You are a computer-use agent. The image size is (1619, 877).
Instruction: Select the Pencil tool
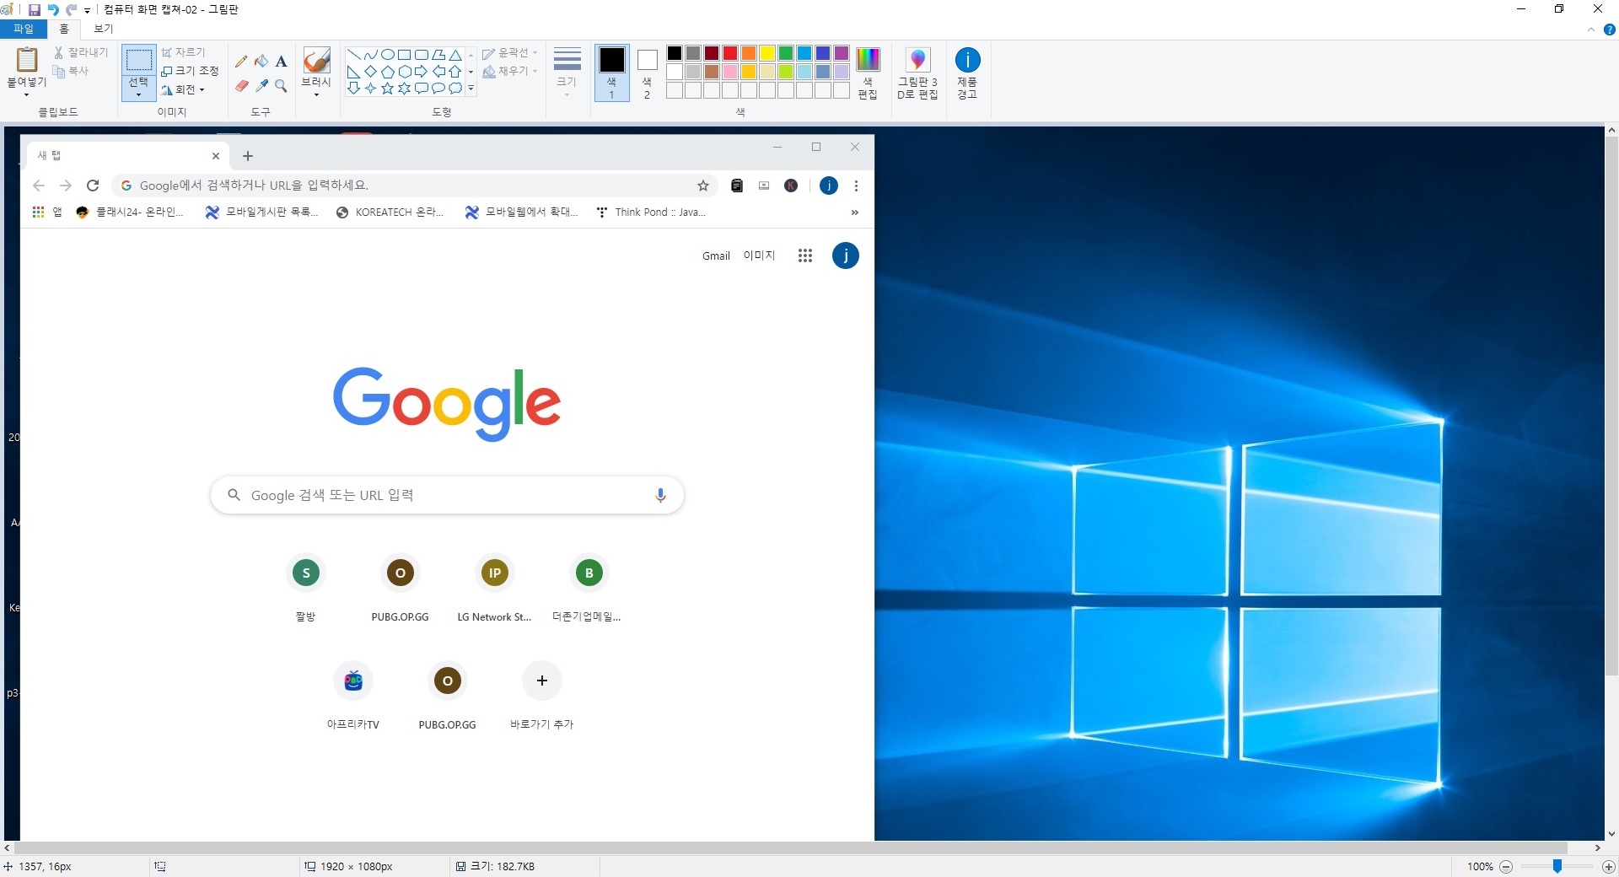click(242, 61)
